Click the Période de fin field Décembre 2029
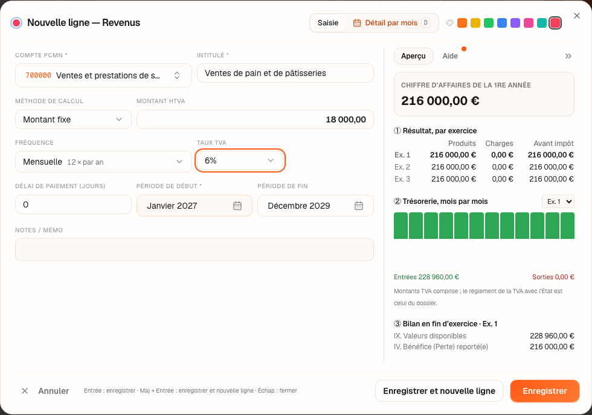 pyautogui.click(x=315, y=206)
